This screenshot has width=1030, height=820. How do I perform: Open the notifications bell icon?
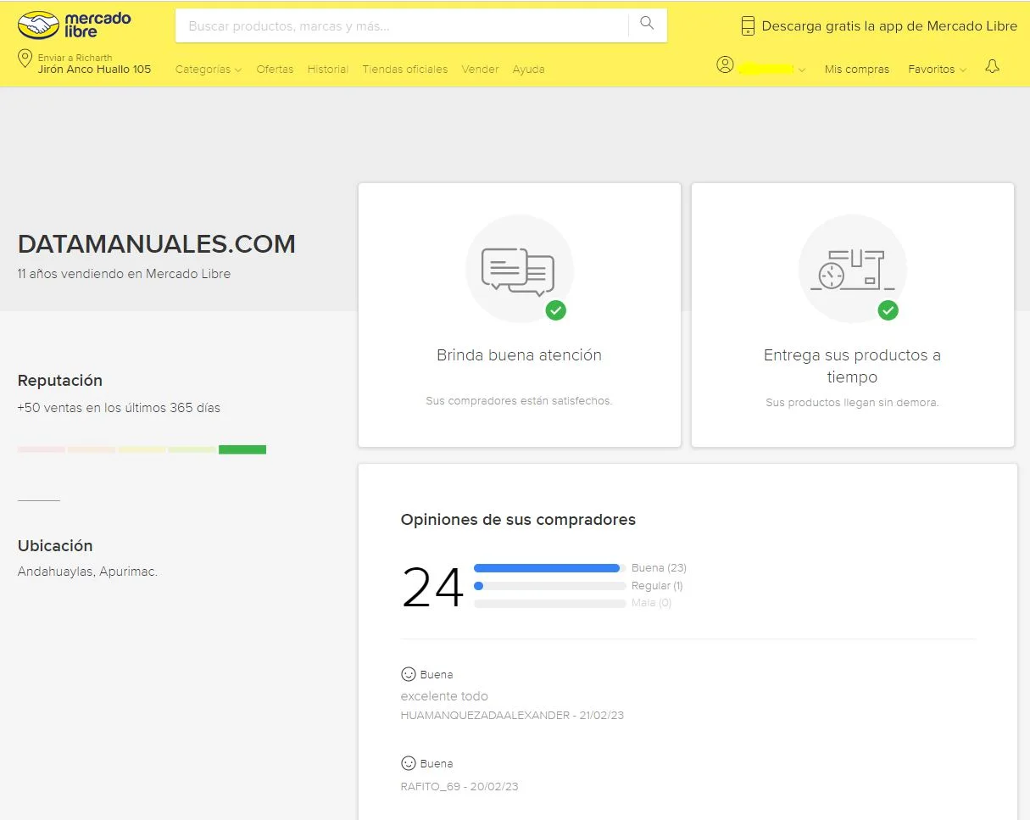993,66
